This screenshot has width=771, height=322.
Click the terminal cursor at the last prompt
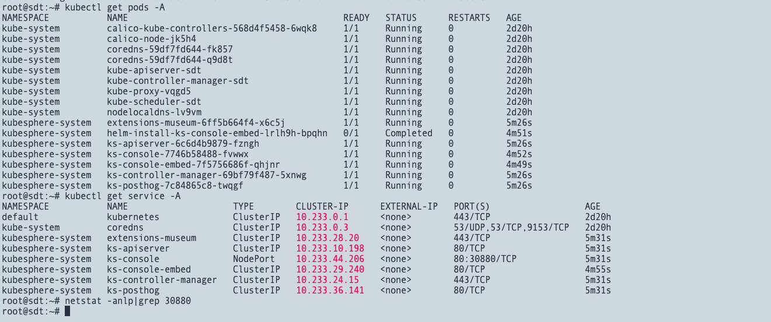[x=68, y=312]
